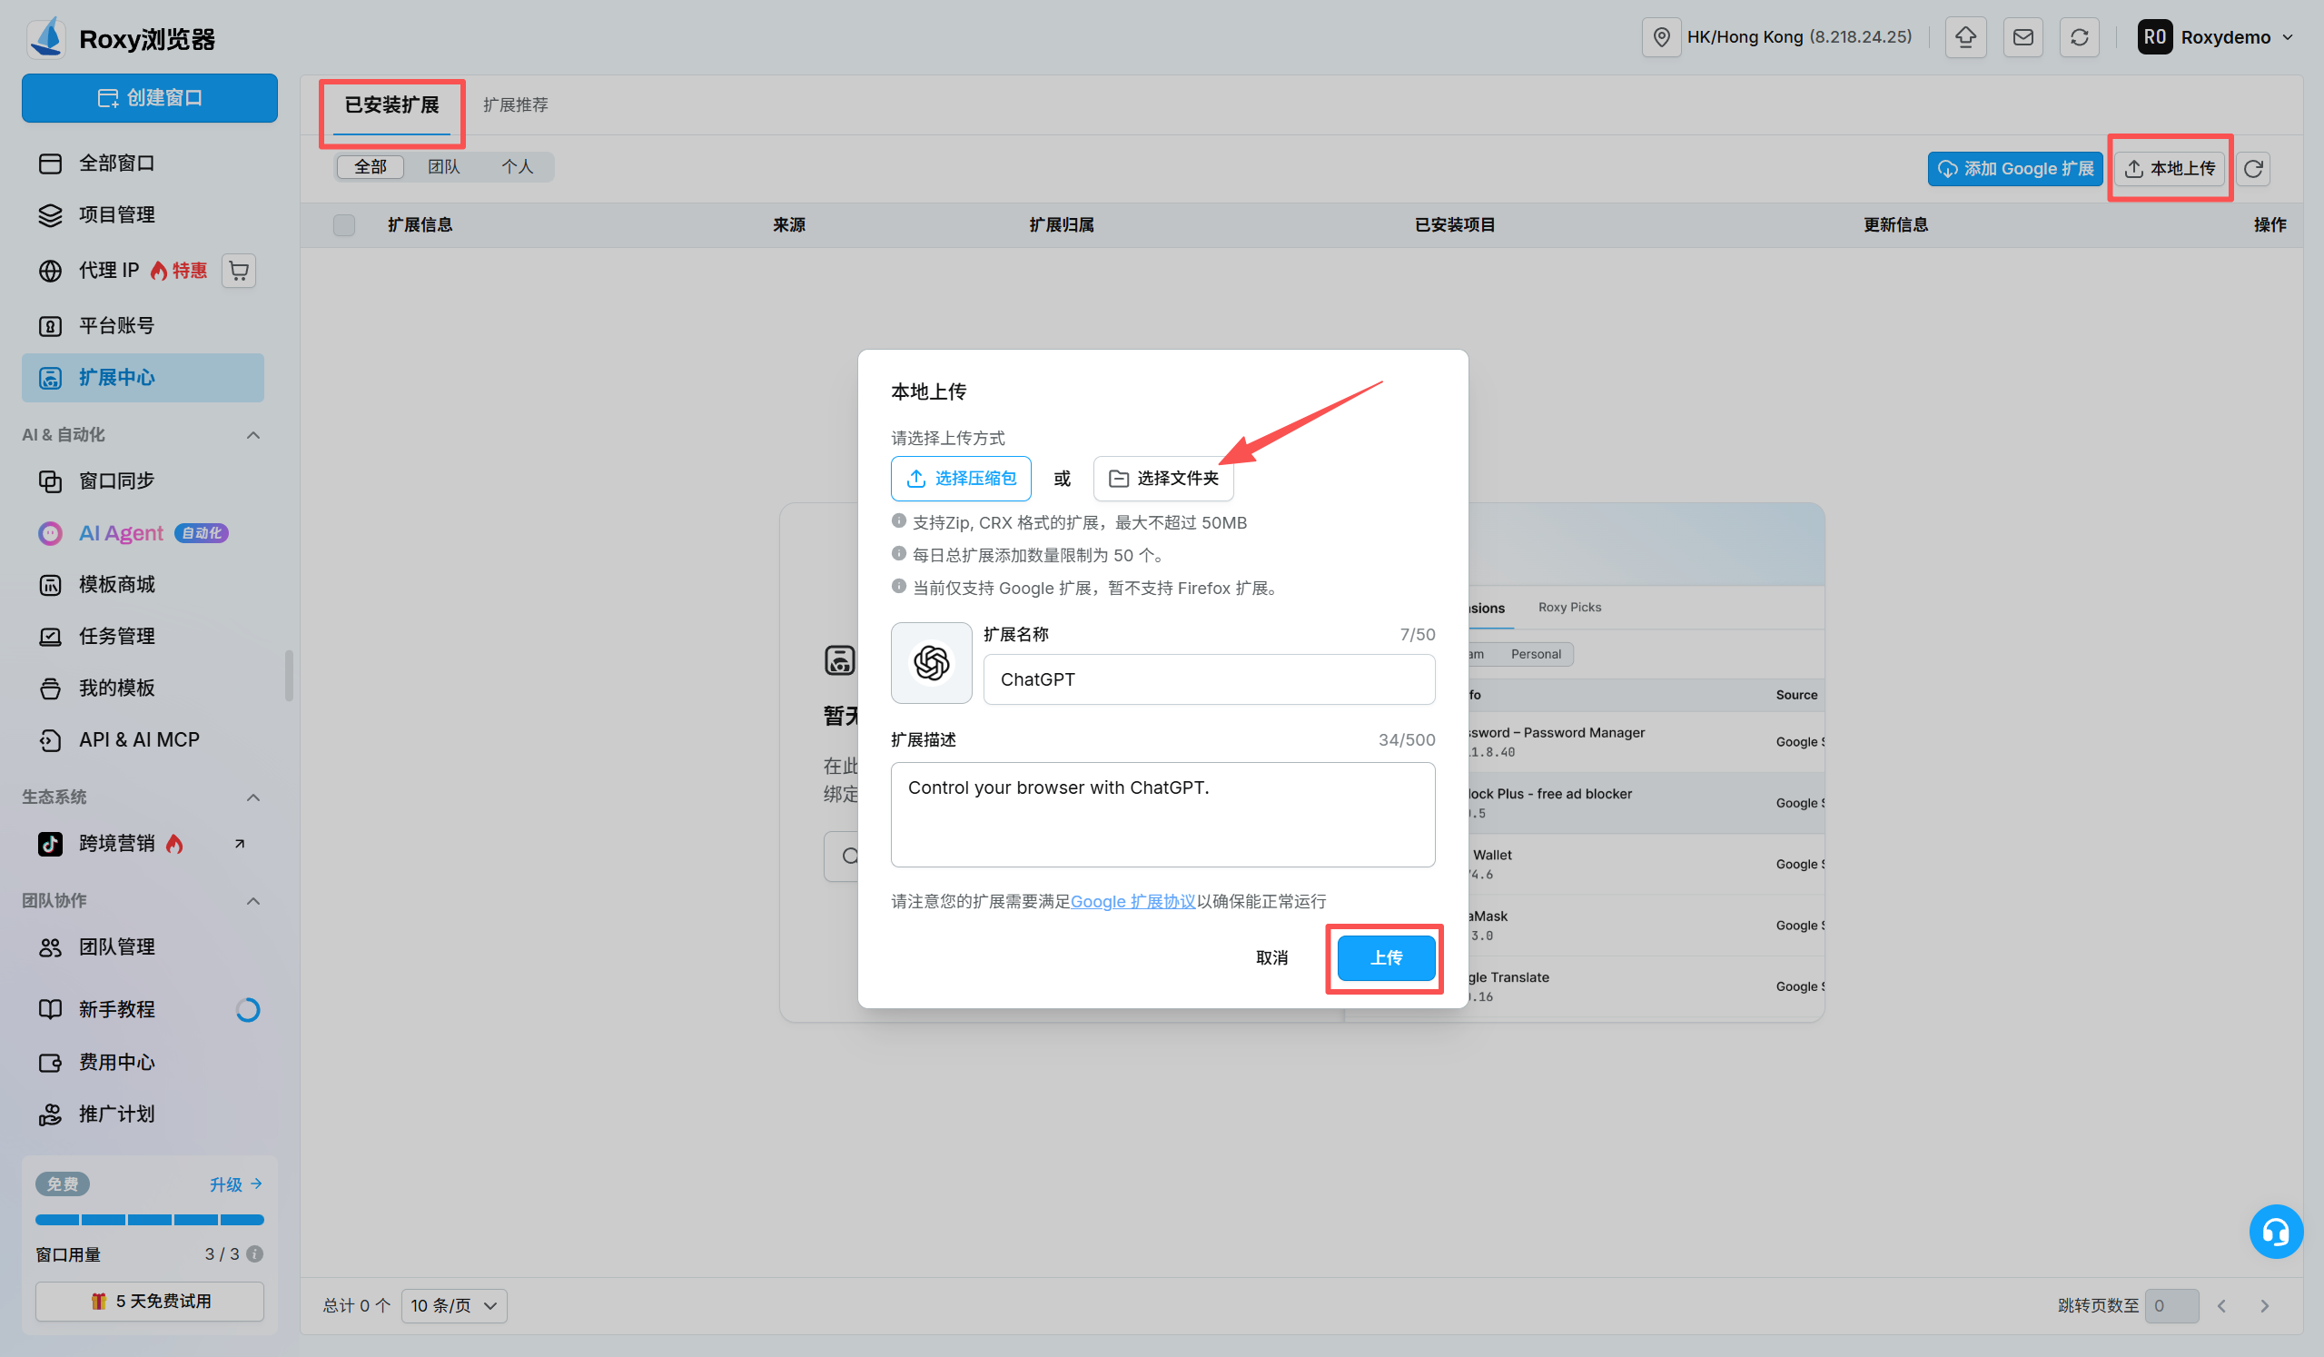The image size is (2324, 1357).
Task: Open 全部窗口 in the sidebar
Action: (143, 163)
